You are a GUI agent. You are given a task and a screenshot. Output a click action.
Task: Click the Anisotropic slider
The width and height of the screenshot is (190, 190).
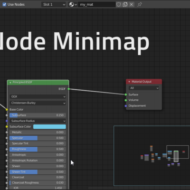38,155
